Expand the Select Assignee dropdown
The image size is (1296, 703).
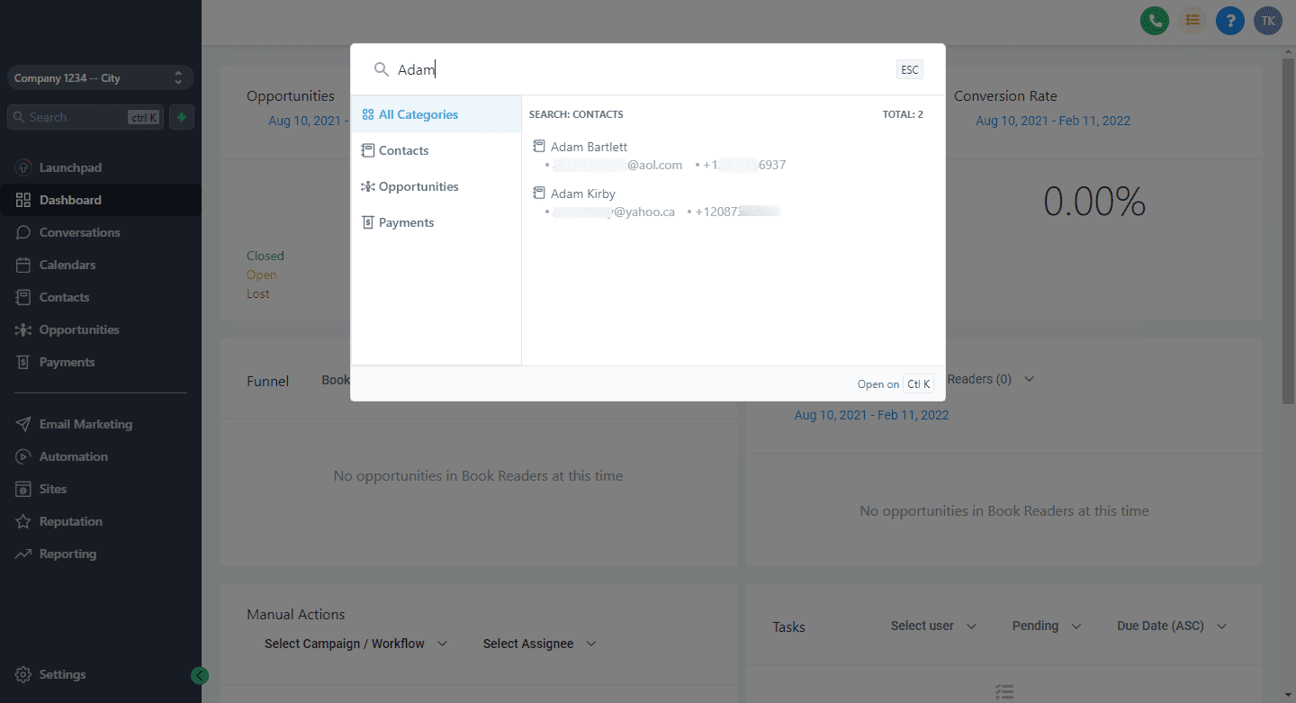539,644
